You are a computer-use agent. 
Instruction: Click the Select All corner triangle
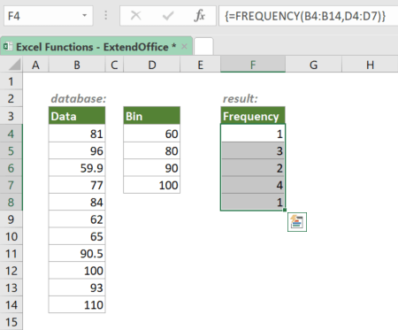coord(15,65)
